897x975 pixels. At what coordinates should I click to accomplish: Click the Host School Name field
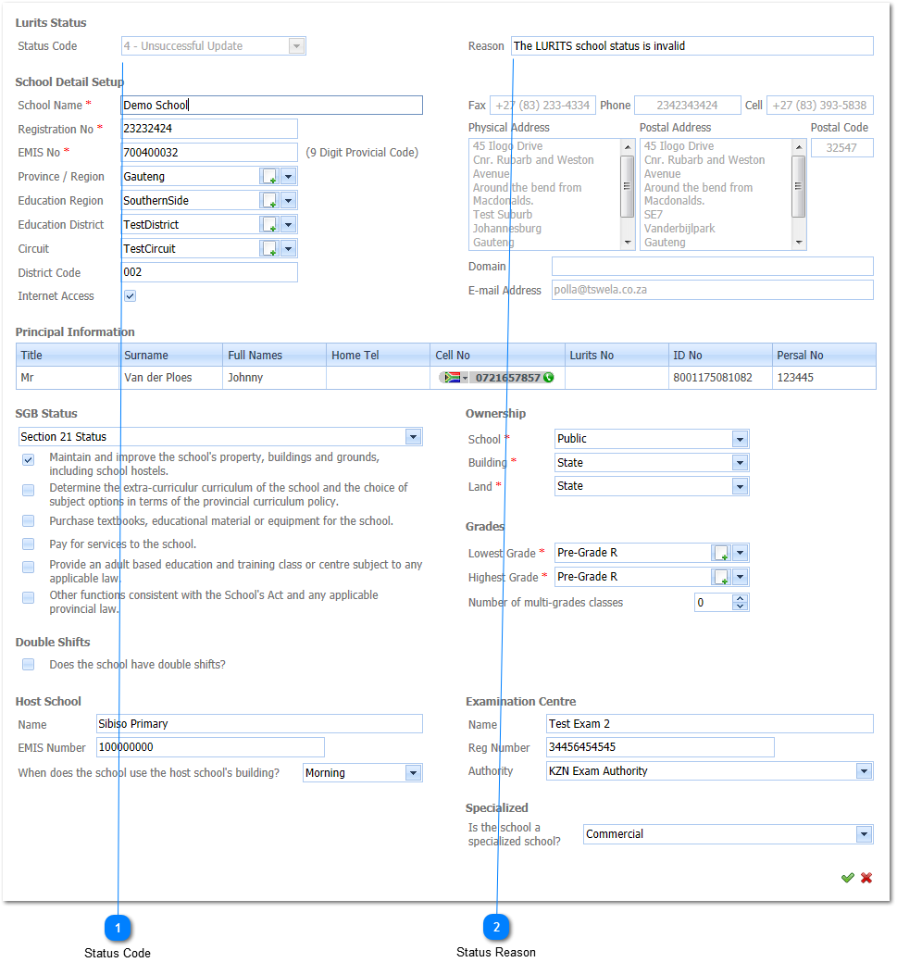click(x=260, y=724)
